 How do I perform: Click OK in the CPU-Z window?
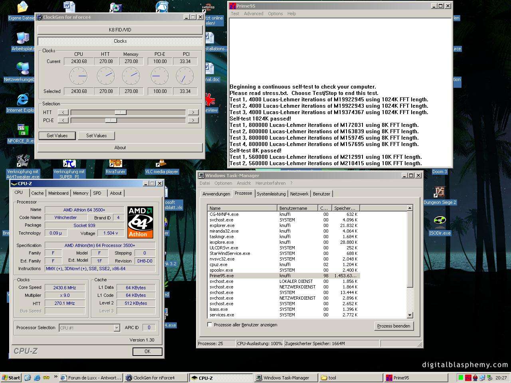tap(147, 351)
